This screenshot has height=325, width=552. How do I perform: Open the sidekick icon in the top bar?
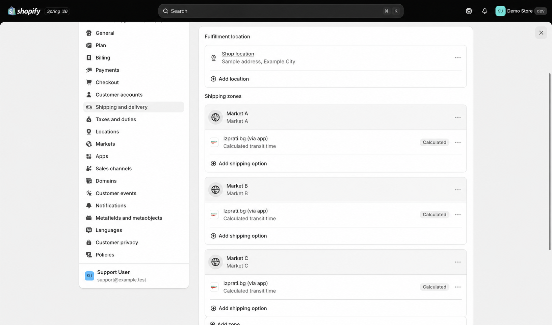(x=469, y=11)
